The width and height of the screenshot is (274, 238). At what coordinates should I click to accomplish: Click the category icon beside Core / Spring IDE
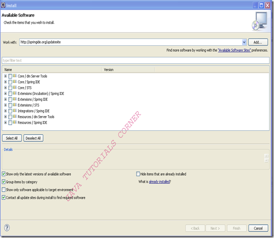pos(15,82)
